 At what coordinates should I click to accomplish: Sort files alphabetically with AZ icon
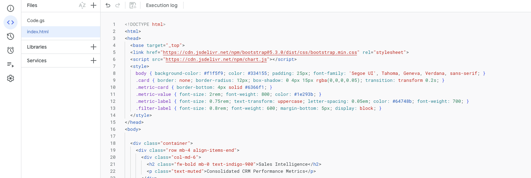[x=82, y=5]
